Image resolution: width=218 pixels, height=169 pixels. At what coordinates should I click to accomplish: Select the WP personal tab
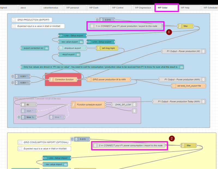point(75,8)
